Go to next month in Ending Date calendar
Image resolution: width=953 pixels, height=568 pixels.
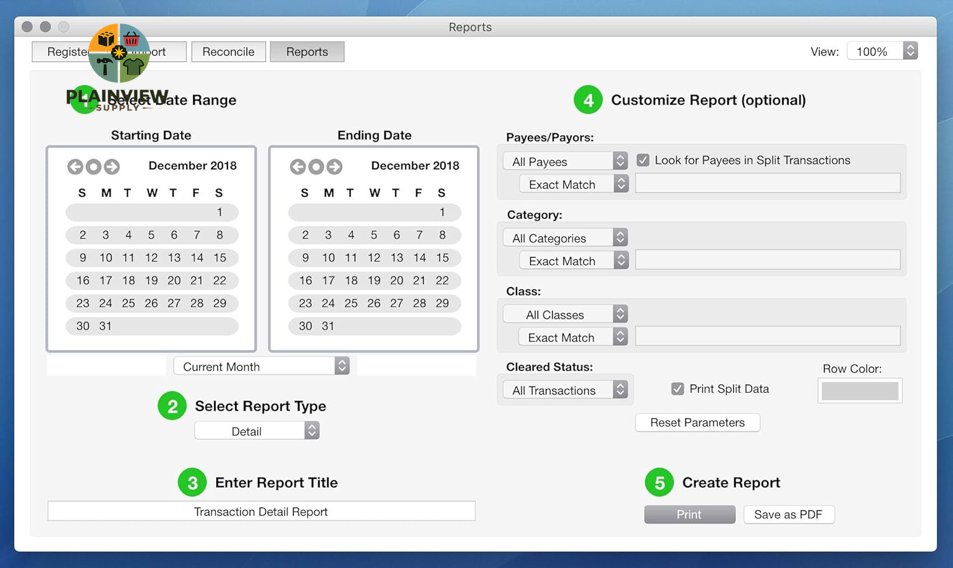335,166
